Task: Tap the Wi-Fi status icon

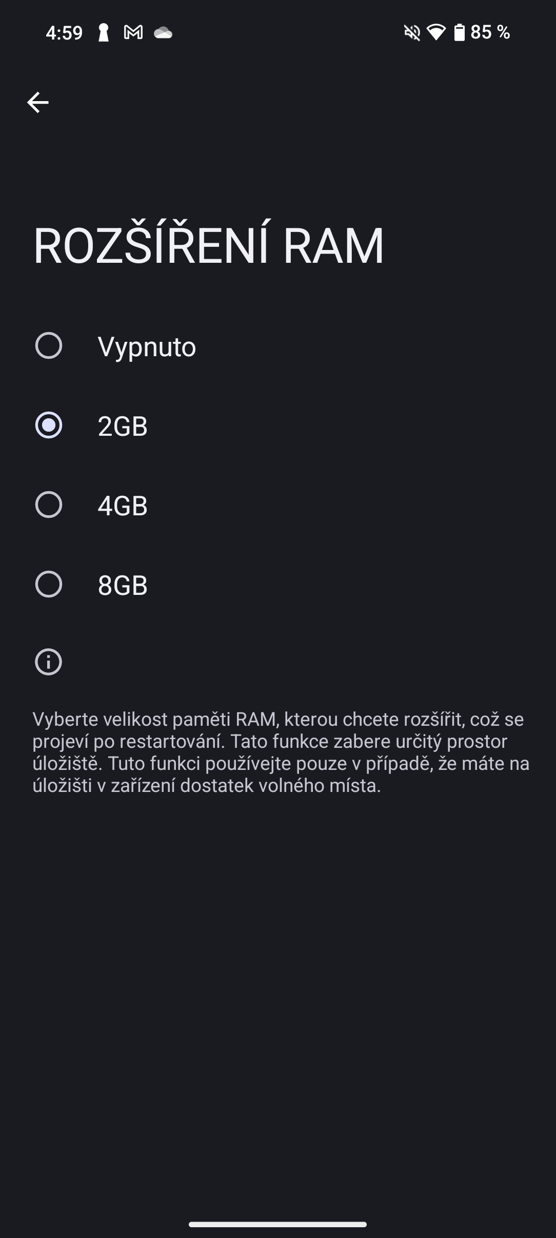Action: tap(436, 33)
